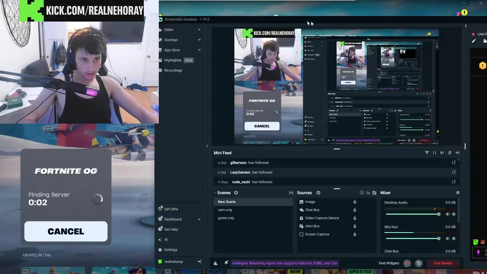
Task: Replay code_xachi follow alert
Action: 454,182
